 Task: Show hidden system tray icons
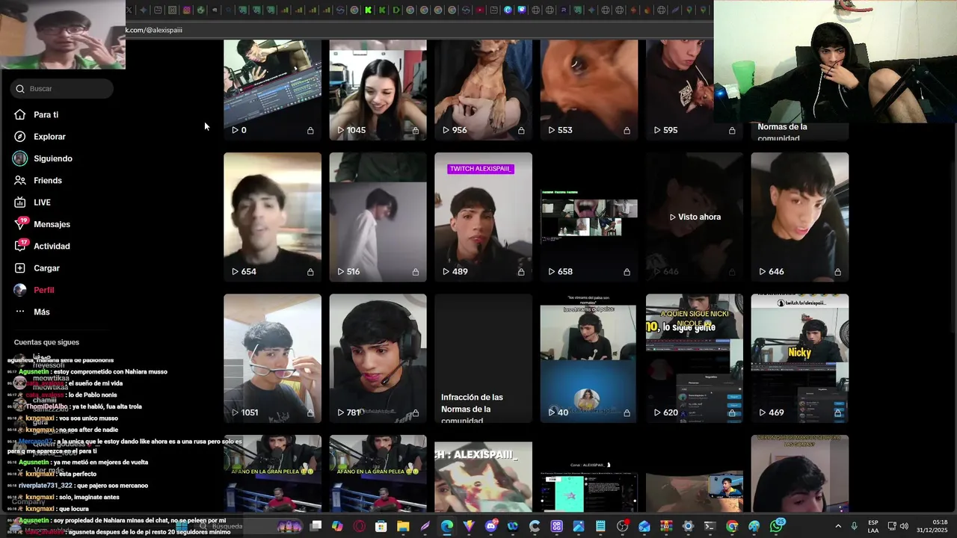pos(837,526)
